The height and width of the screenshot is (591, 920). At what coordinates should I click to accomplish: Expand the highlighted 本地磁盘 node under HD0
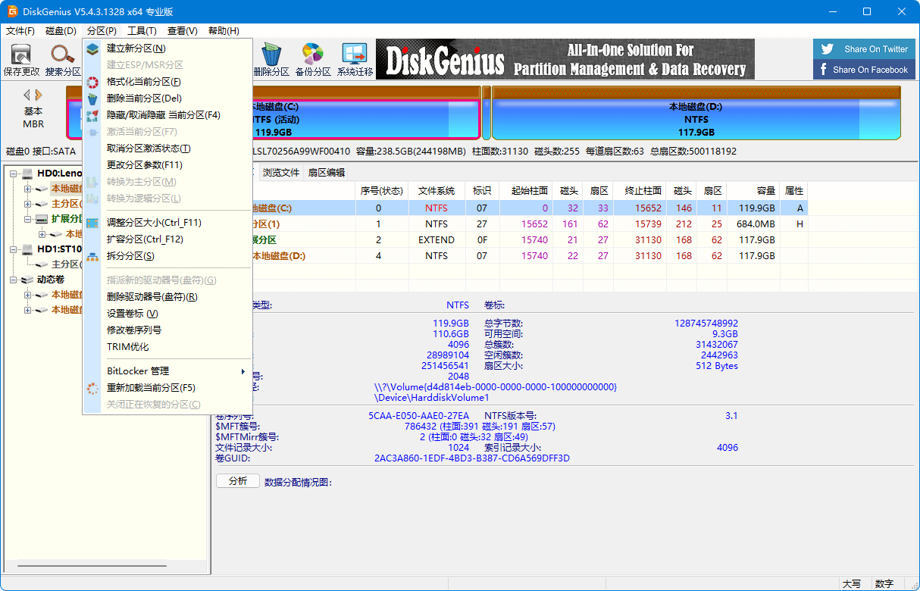(28, 189)
